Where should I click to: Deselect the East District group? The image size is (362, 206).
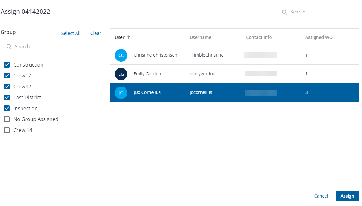point(7,97)
